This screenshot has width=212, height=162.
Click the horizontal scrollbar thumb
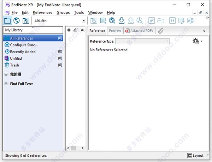[x=73, y=148]
